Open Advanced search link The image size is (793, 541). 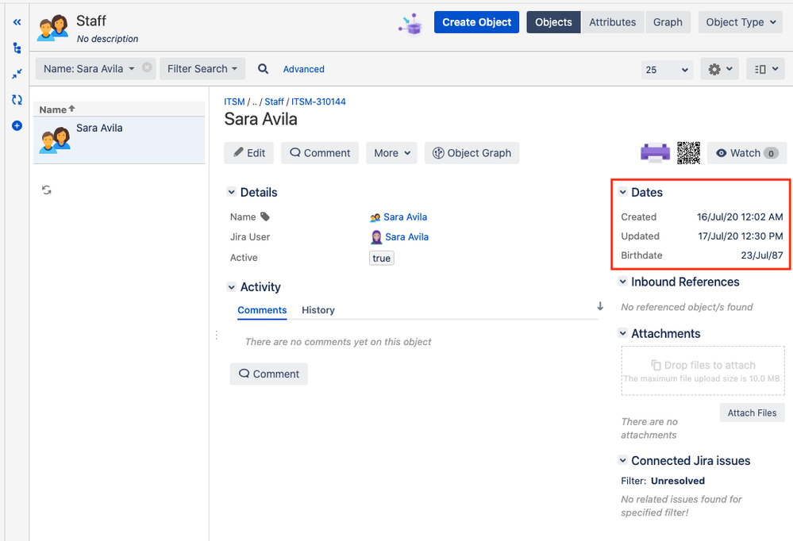point(303,69)
